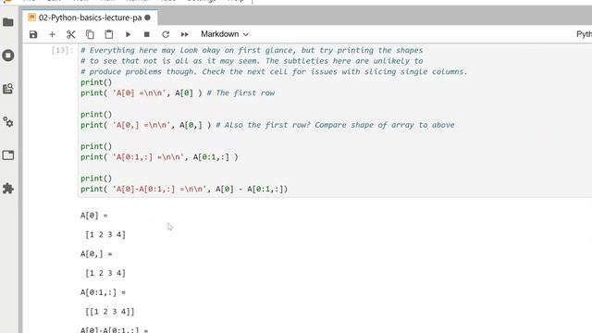Open the table of contents sidebar icon
This screenshot has width=592, height=333.
pyautogui.click(x=8, y=89)
